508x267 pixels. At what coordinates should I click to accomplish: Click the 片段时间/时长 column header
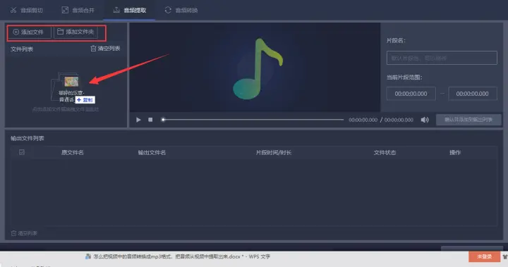[274, 152]
